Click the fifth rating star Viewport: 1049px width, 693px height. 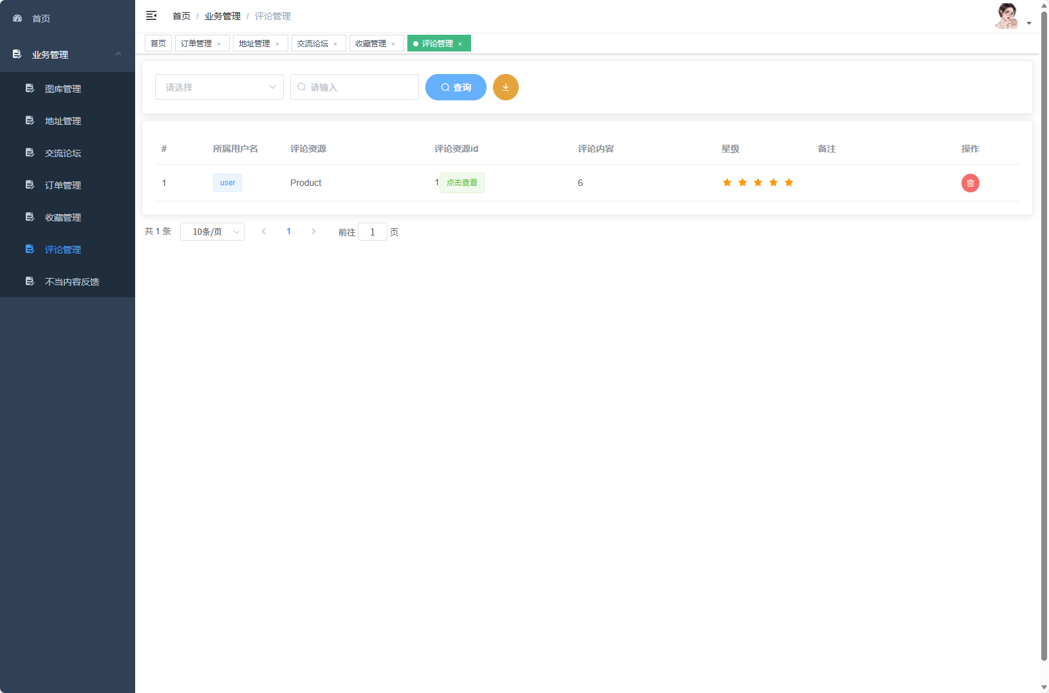click(788, 183)
